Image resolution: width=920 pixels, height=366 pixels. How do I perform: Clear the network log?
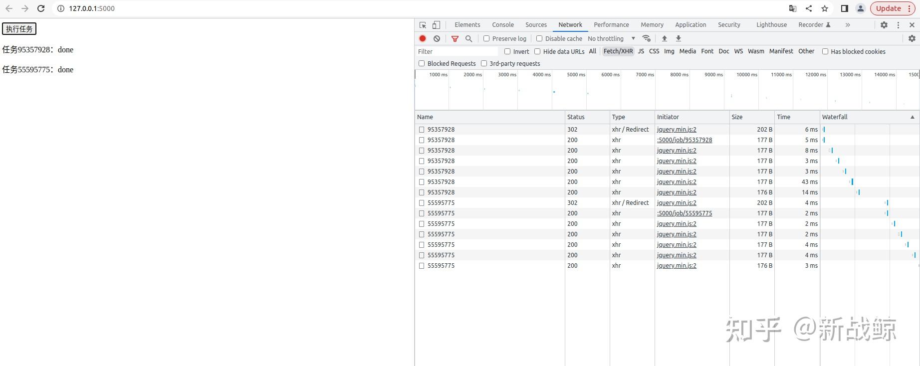tap(437, 38)
